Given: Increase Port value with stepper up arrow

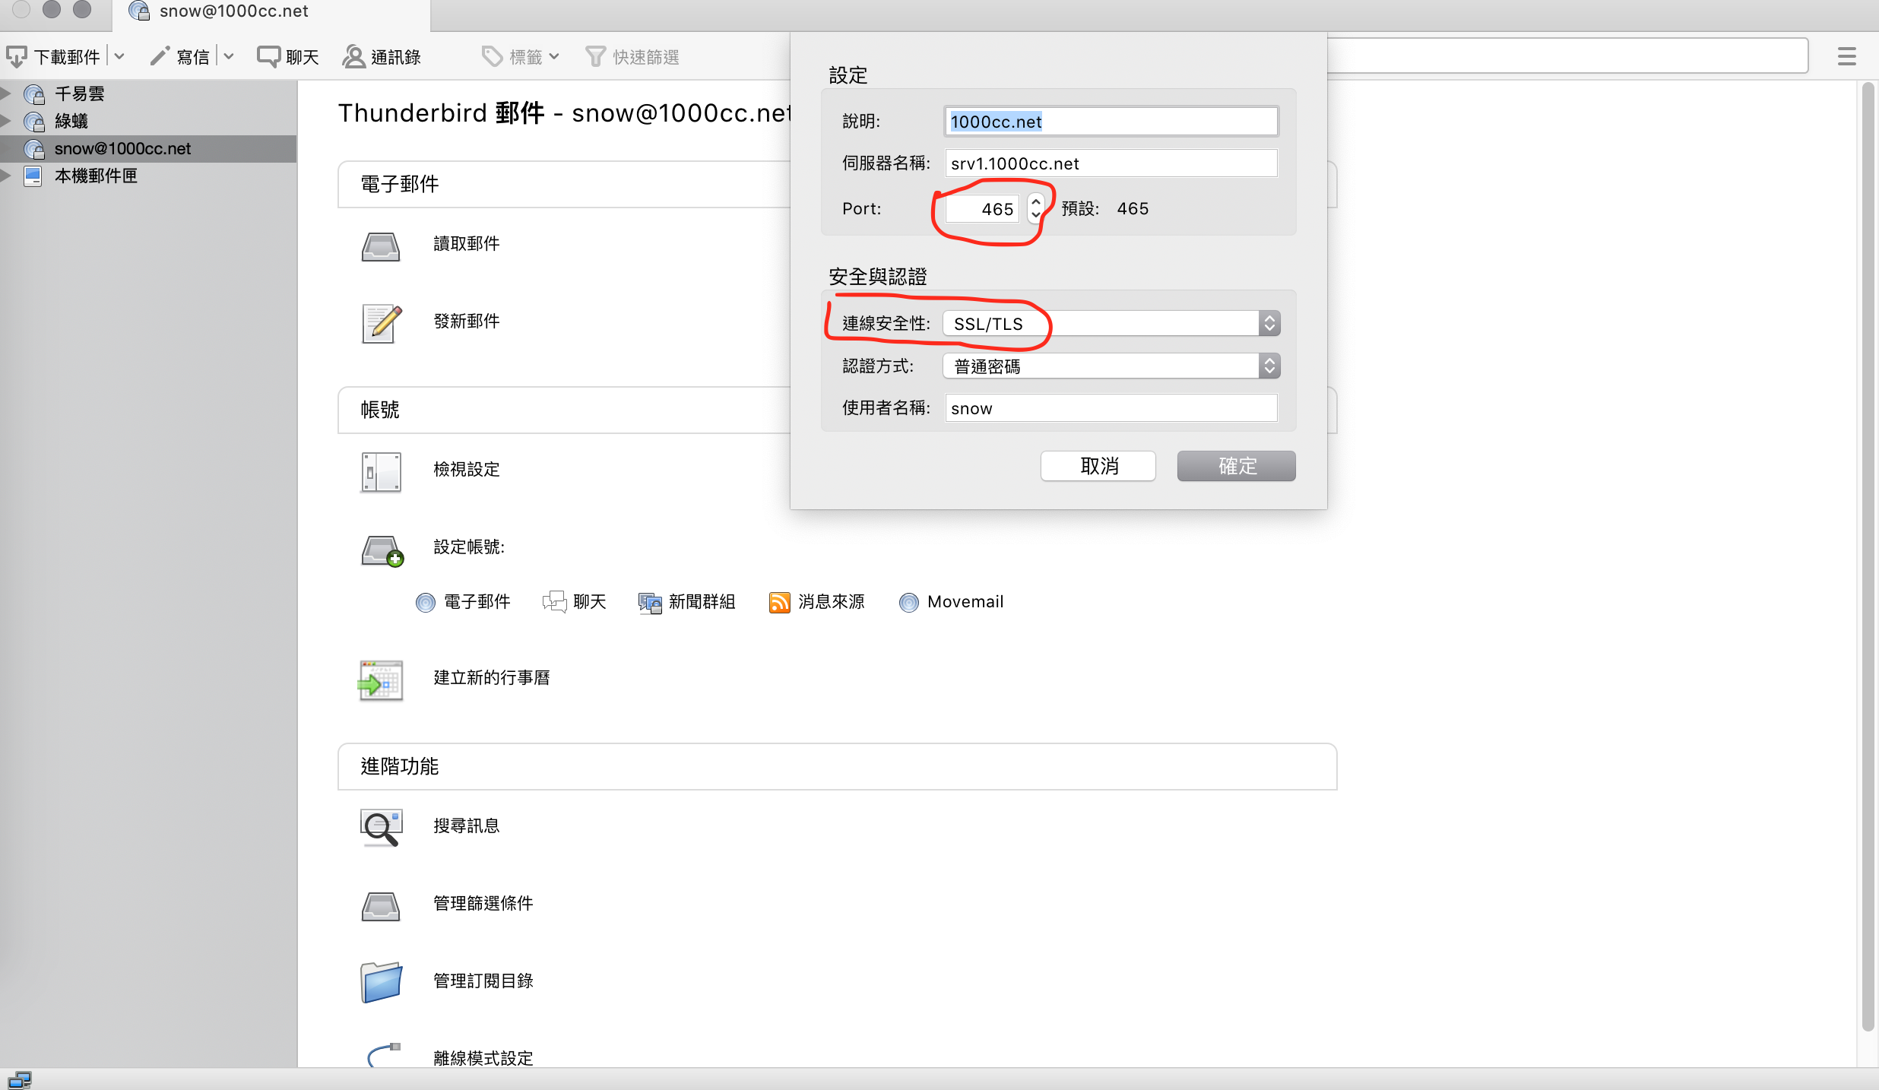Looking at the screenshot, I should tap(1036, 201).
